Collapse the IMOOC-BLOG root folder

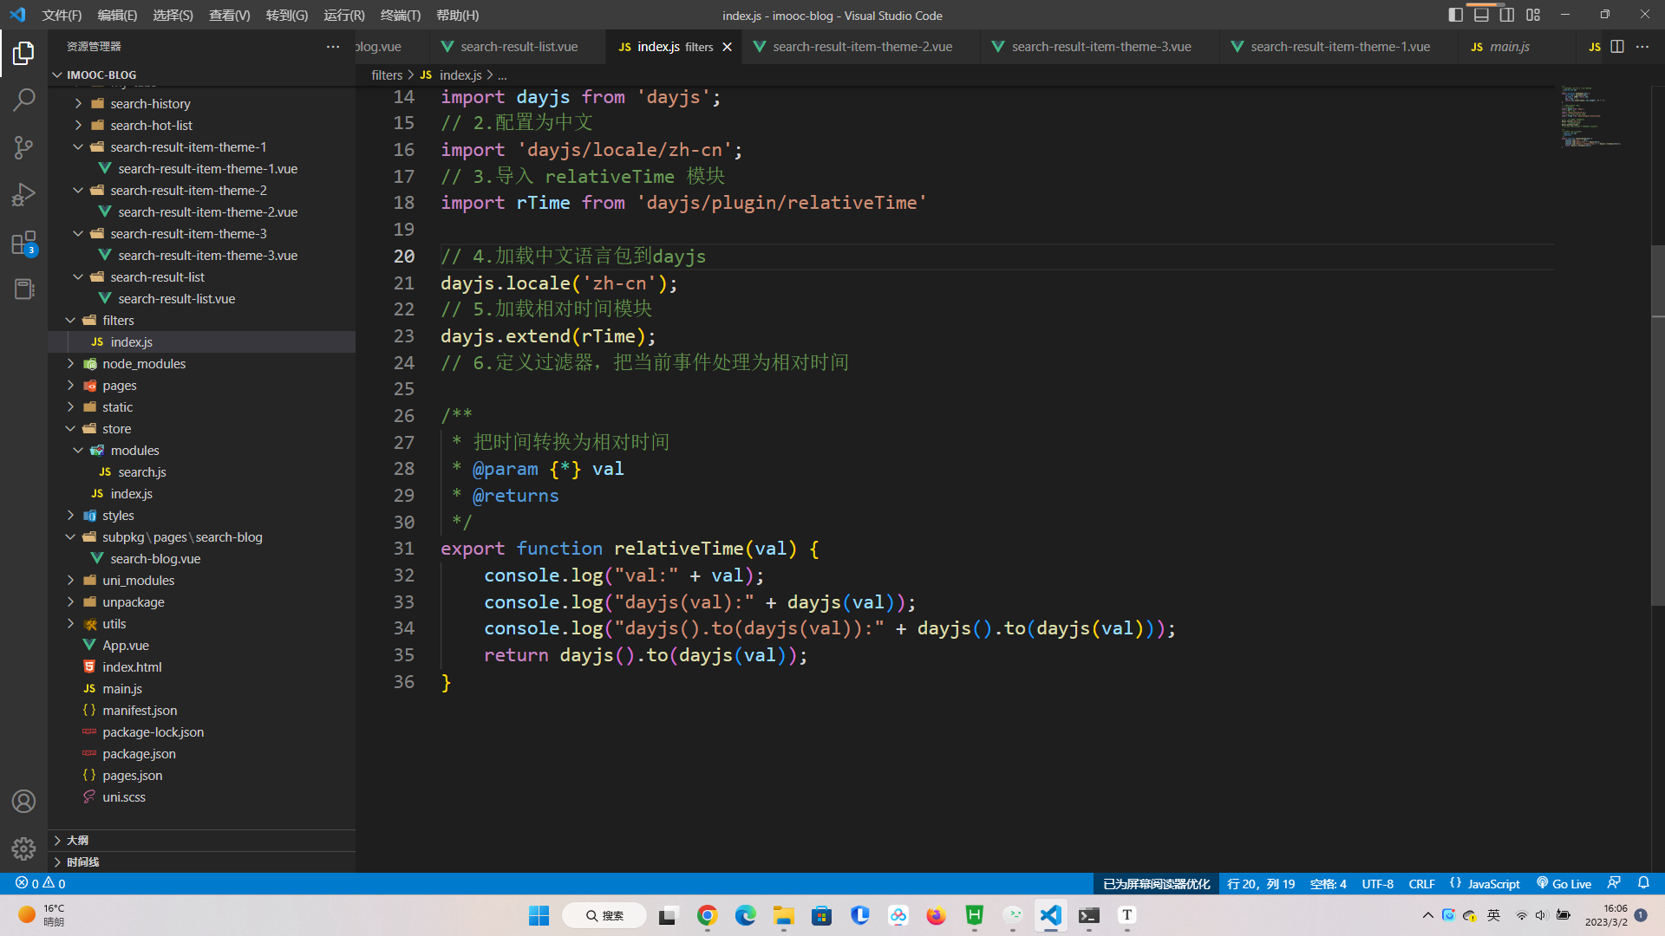57,75
